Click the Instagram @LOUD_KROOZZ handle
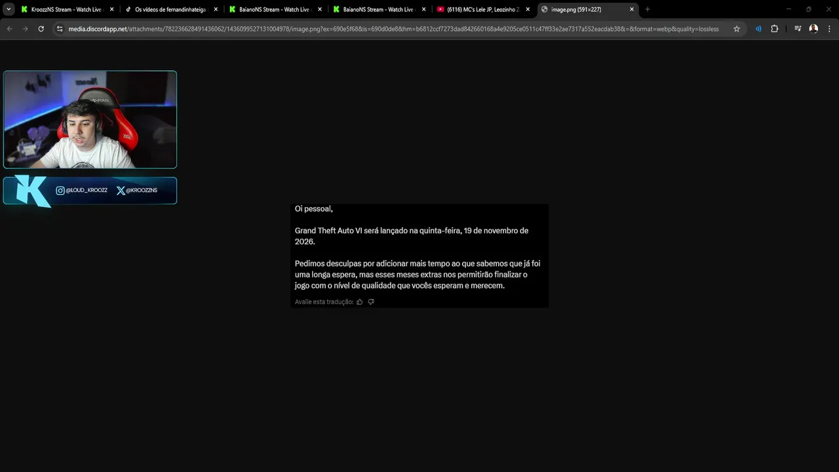839x472 pixels. click(x=81, y=190)
